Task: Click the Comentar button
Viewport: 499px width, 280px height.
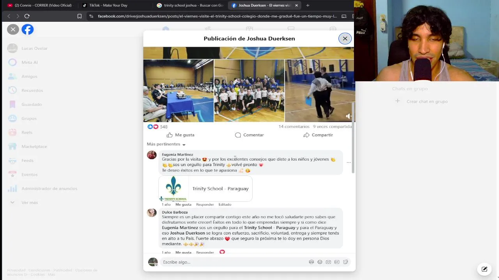Action: [x=249, y=135]
